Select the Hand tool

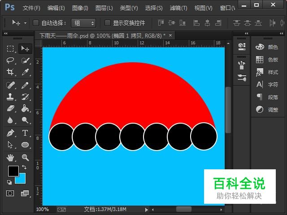(x=10, y=158)
